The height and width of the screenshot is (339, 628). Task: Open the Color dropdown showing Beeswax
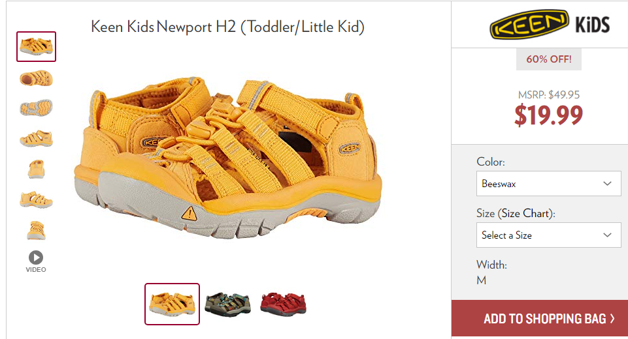click(548, 183)
